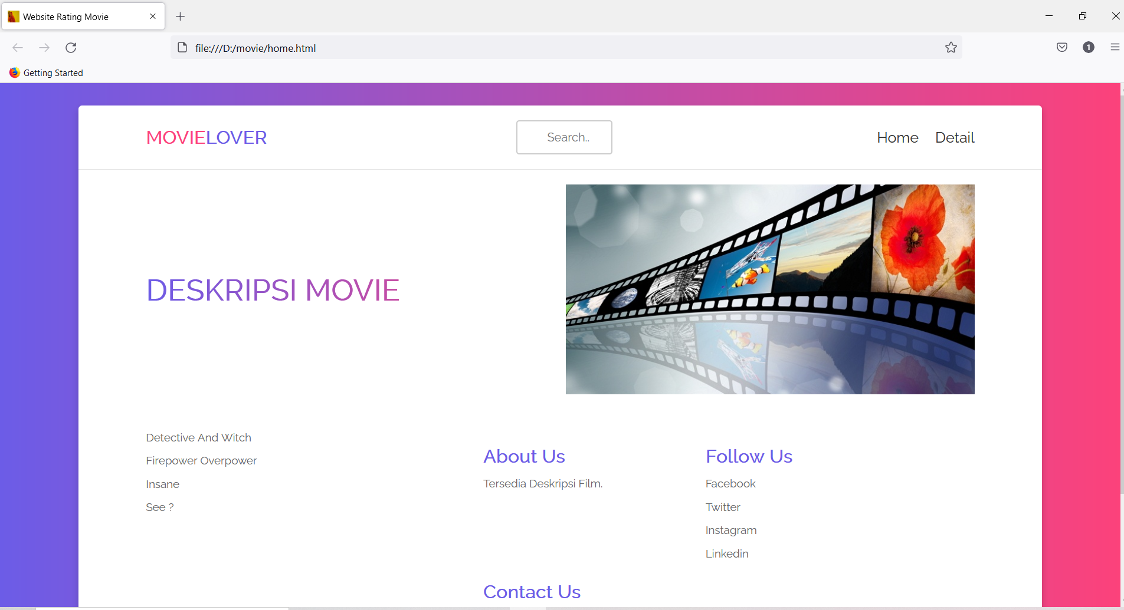The height and width of the screenshot is (610, 1124).
Task: Click the reload page icon
Action: (71, 48)
